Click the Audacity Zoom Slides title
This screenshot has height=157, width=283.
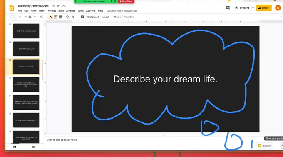pyautogui.click(x=33, y=6)
